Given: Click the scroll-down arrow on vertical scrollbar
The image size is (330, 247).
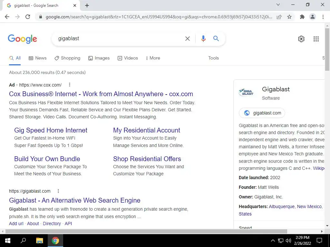Looking at the screenshot, I should [x=327, y=226].
